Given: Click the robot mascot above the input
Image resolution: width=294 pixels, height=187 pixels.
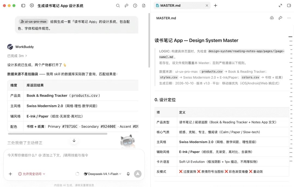Looking at the screenshot, I should coord(127,141).
